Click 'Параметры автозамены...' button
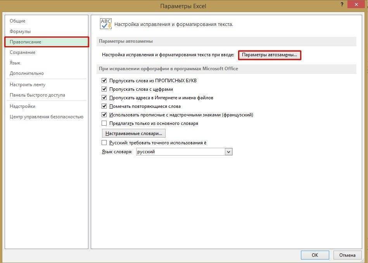The width and height of the screenshot is (368, 263). tap(270, 55)
